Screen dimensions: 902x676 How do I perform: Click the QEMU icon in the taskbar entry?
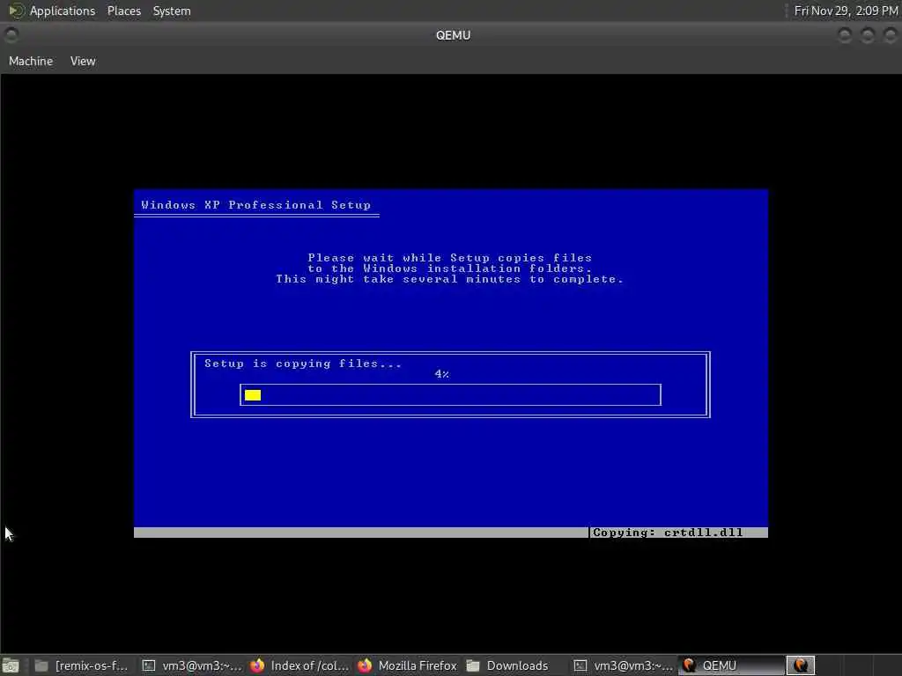click(689, 665)
